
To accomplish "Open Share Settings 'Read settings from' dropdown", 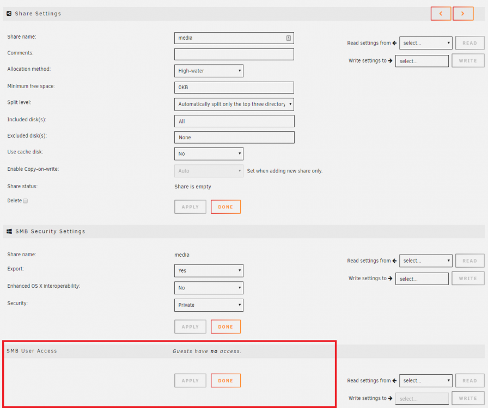I will point(425,43).
